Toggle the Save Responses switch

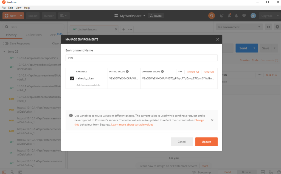[5, 44]
